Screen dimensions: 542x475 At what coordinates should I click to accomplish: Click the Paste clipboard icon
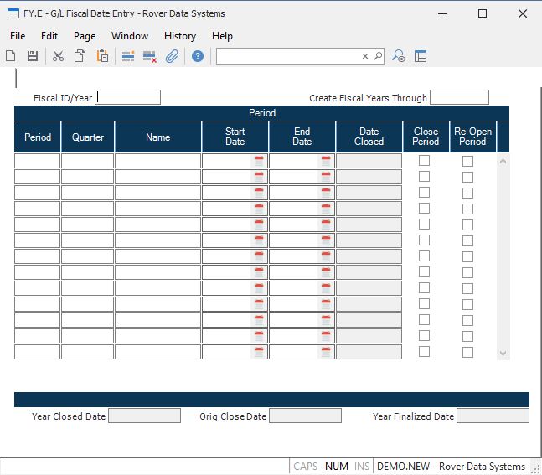(102, 56)
